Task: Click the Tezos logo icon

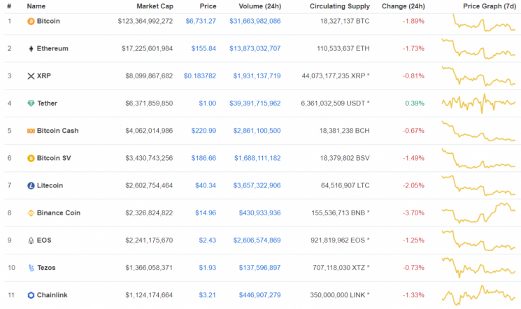Action: coord(31,268)
